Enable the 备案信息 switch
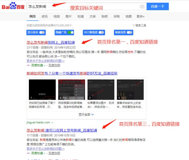This screenshot has width=189, height=160. 130,33
